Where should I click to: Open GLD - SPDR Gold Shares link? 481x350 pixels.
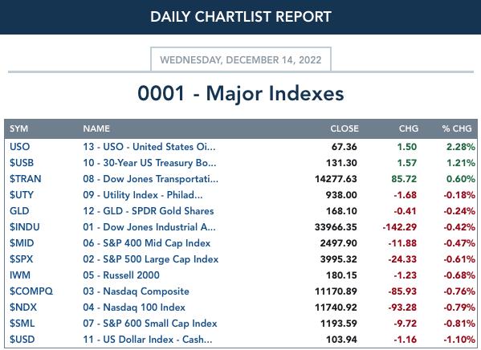point(149,211)
